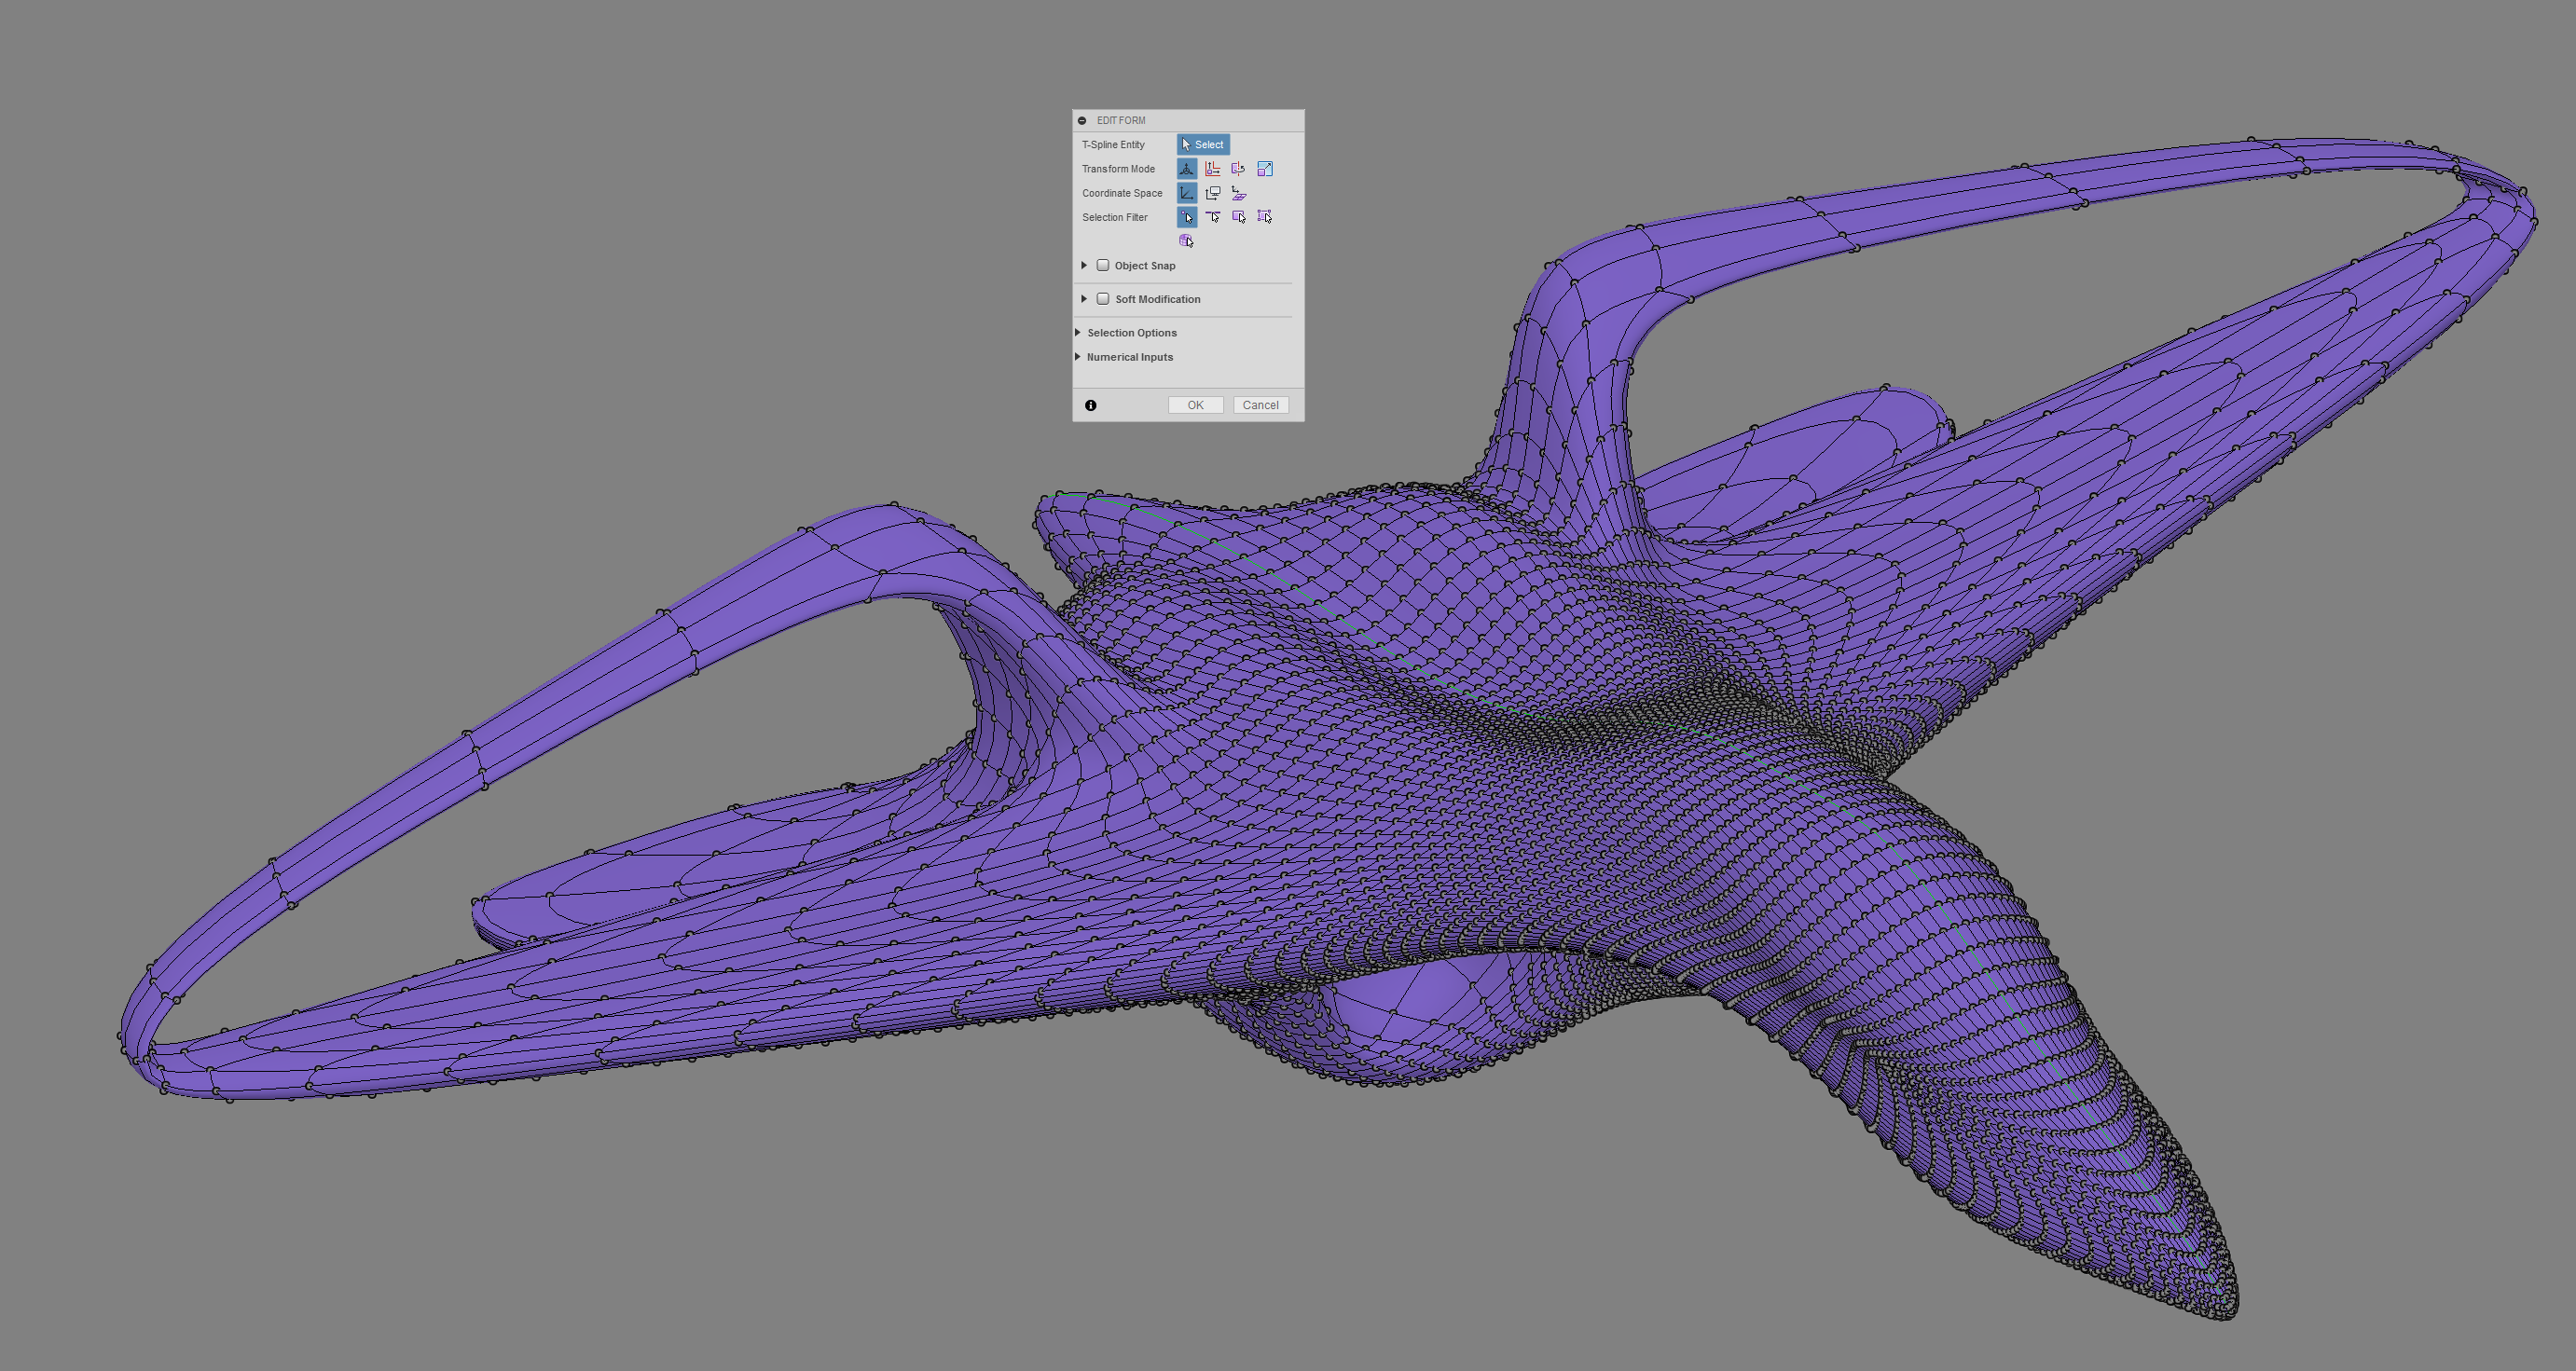
Task: Confirm with the OK button
Action: point(1195,405)
